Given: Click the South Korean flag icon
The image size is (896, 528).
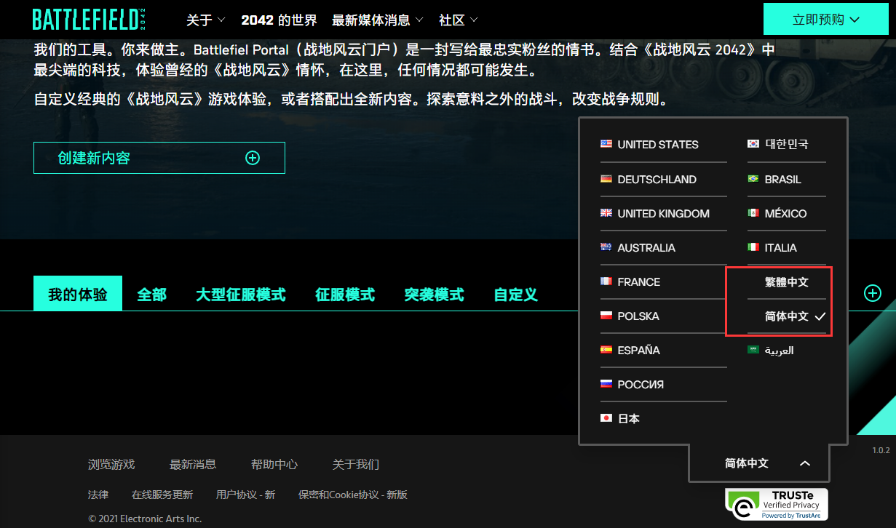Looking at the screenshot, I should tap(753, 144).
